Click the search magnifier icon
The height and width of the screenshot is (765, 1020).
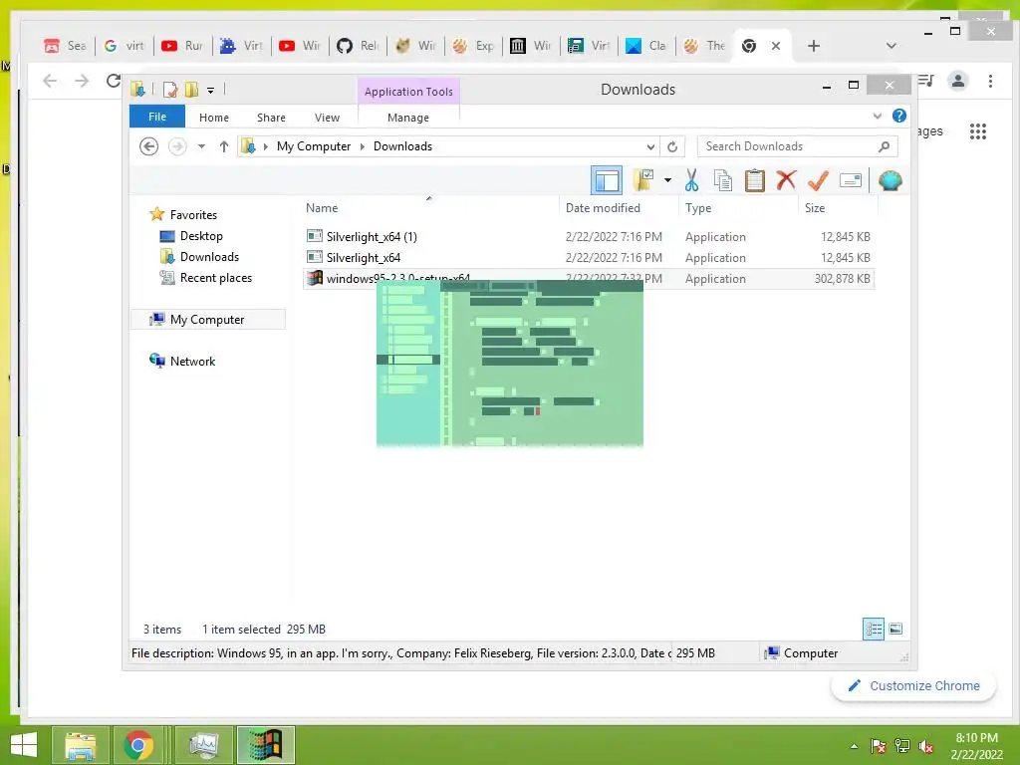click(x=884, y=146)
